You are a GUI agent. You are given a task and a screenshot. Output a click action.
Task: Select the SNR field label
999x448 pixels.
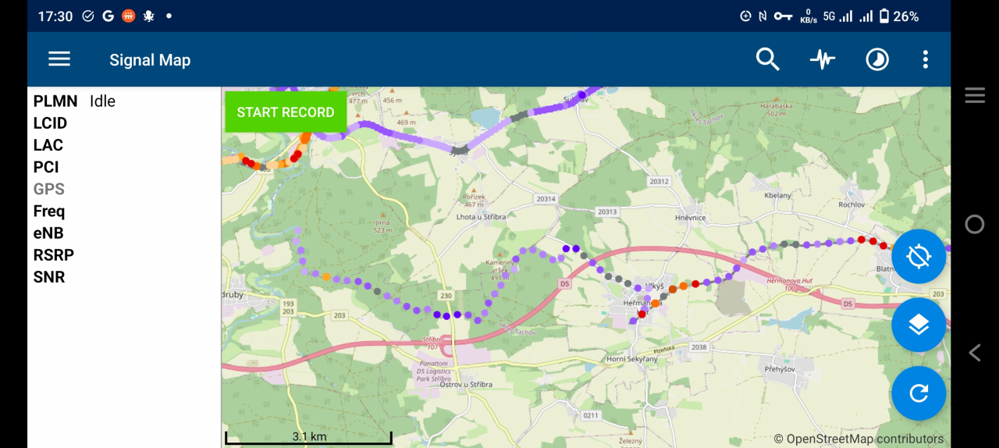(48, 277)
